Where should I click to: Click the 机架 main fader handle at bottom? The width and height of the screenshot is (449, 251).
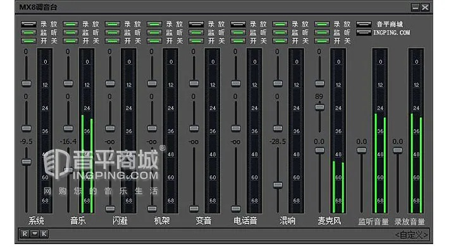click(x=152, y=209)
